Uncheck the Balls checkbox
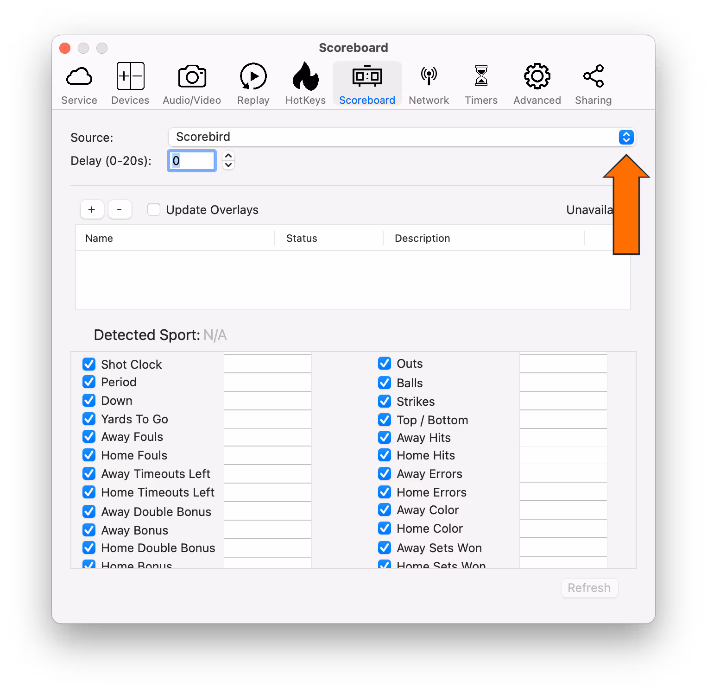The image size is (707, 692). [385, 383]
